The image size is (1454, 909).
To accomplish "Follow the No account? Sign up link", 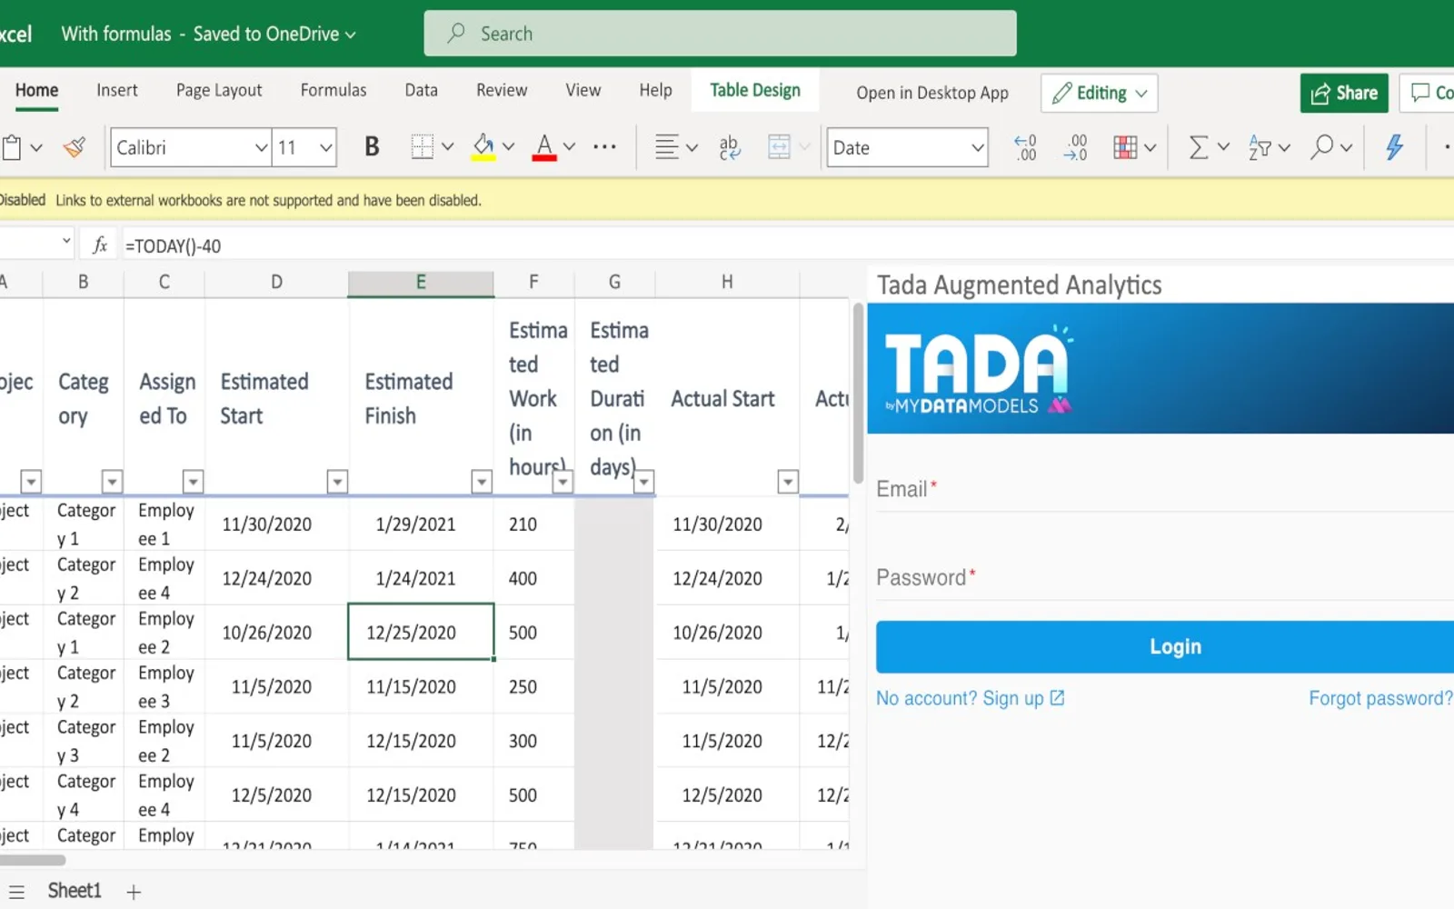I will click(x=970, y=698).
